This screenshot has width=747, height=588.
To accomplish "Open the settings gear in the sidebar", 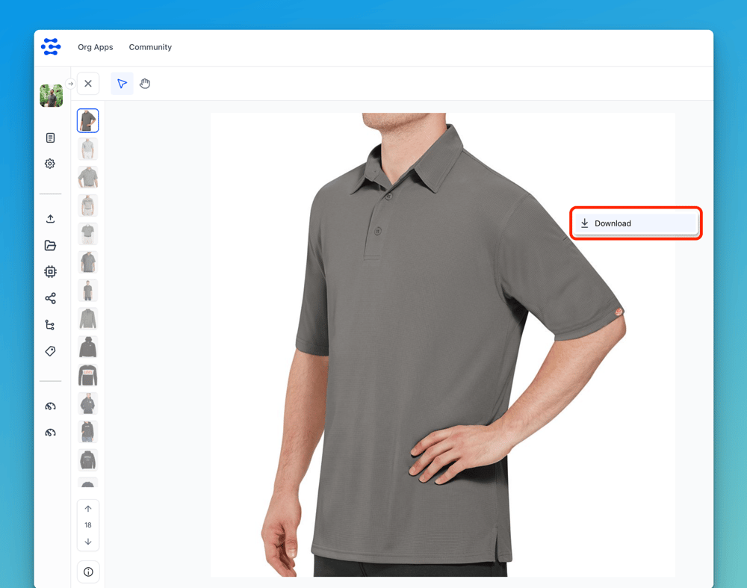I will [x=50, y=164].
